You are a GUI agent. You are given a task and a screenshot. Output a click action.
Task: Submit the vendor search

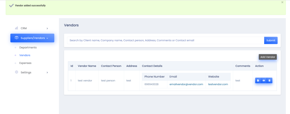[x=271, y=40]
